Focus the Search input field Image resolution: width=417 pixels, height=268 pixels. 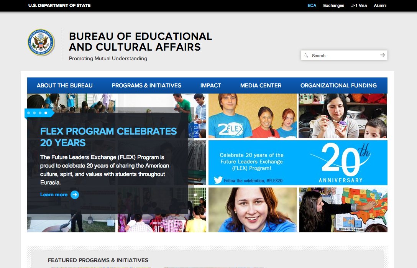344,55
